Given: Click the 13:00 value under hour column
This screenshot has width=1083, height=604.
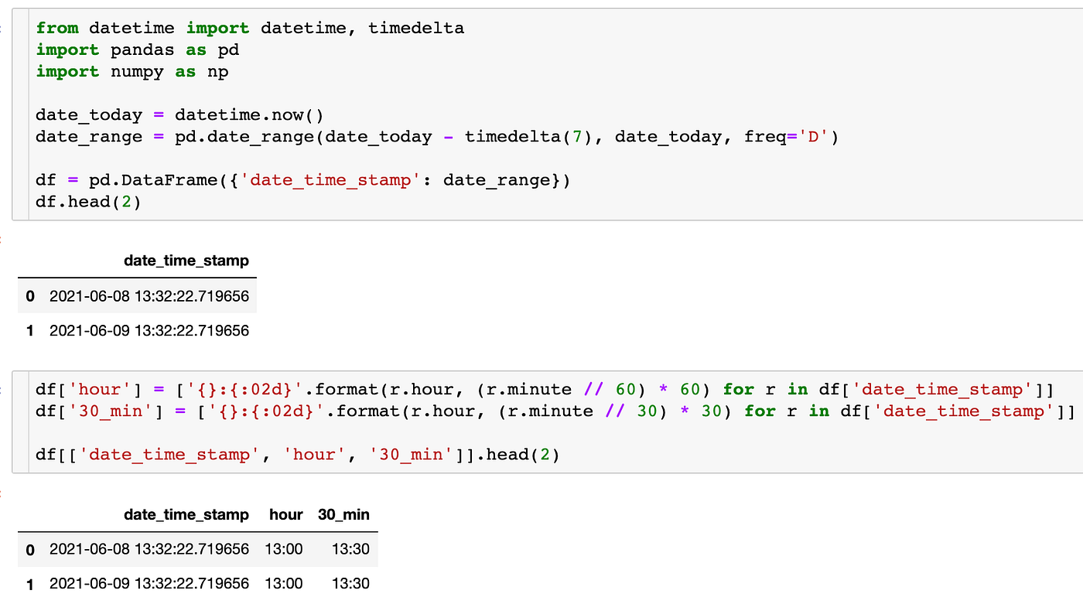Looking at the screenshot, I should pyautogui.click(x=285, y=549).
